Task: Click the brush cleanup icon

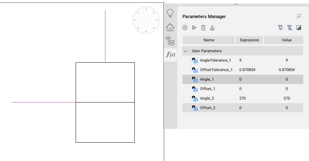Action: pyautogui.click(x=212, y=27)
